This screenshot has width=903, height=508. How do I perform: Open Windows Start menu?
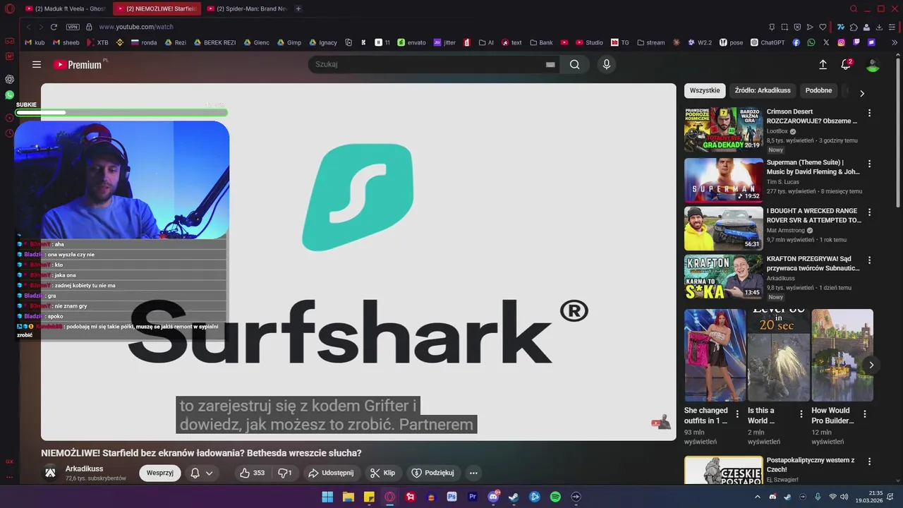[327, 497]
